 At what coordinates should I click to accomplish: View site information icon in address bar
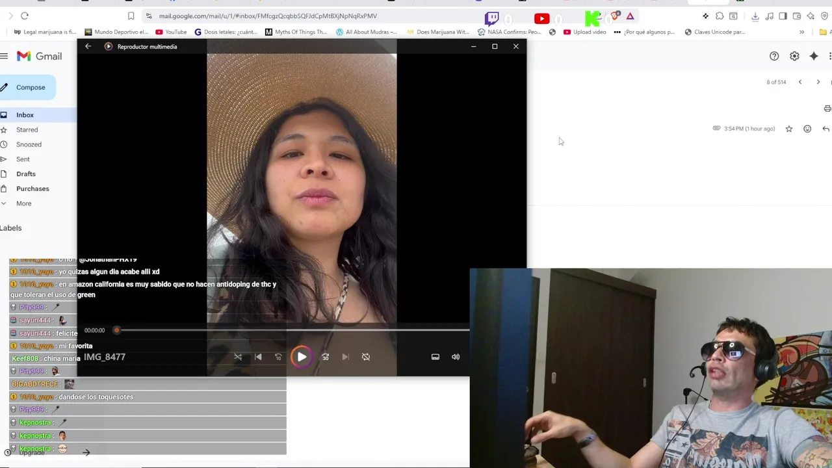[x=149, y=16]
